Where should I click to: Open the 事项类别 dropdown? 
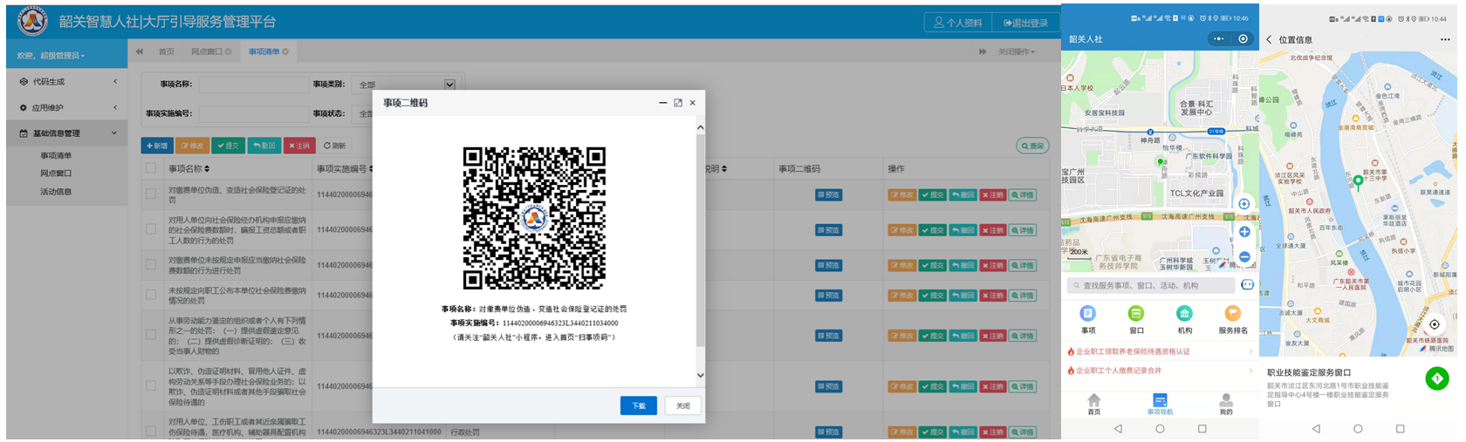406,85
